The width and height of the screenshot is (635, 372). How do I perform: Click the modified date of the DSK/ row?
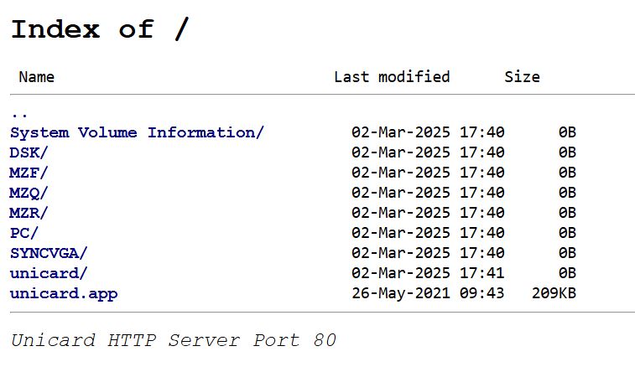pyautogui.click(x=428, y=152)
